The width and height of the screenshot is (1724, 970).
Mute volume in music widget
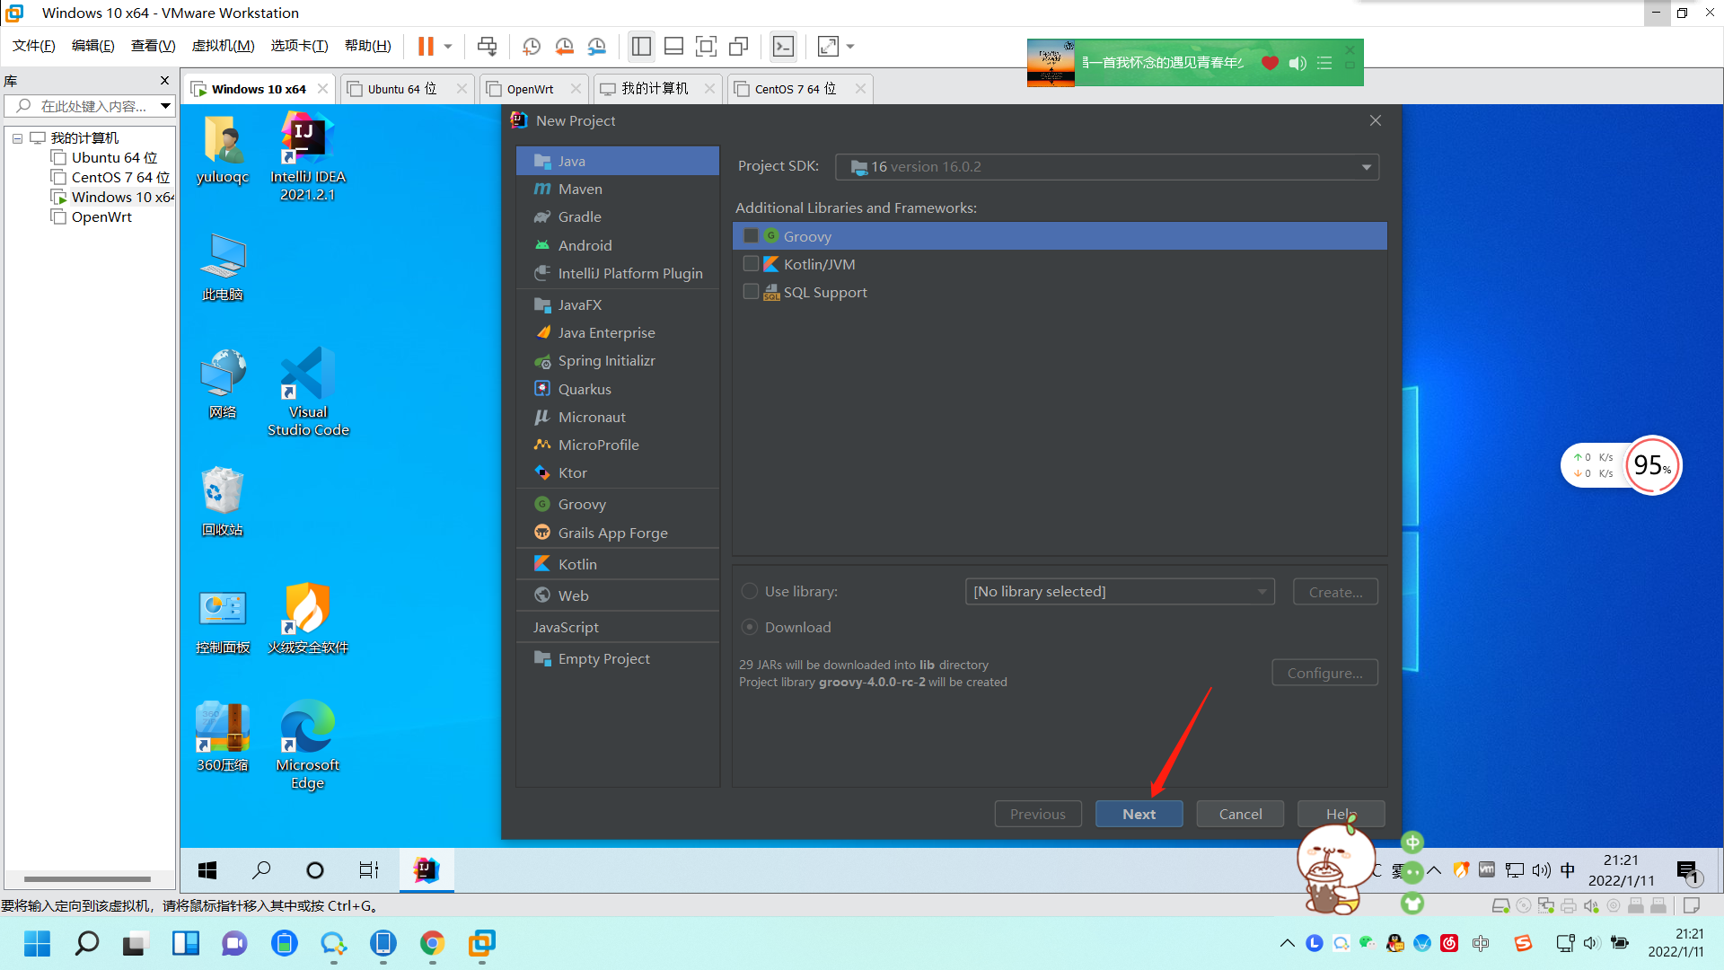pyautogui.click(x=1297, y=63)
